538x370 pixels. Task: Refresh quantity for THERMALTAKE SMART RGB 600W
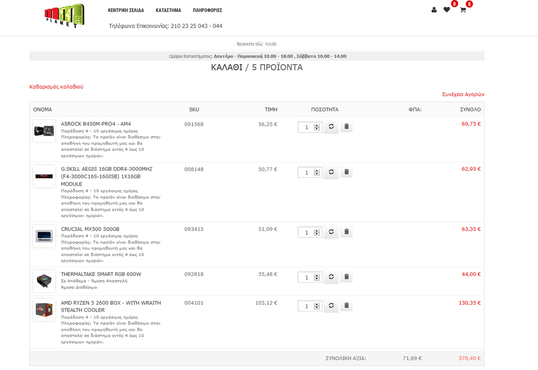(331, 277)
